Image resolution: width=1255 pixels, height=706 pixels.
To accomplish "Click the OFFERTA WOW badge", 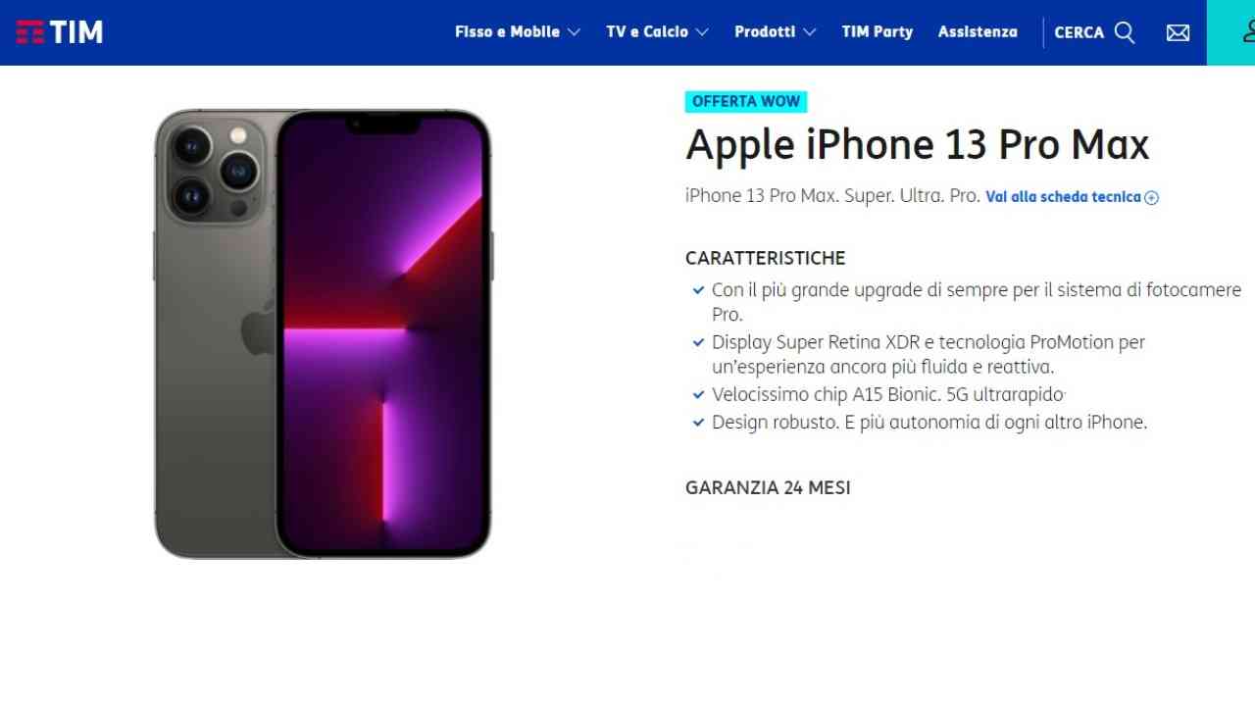I will 746,101.
